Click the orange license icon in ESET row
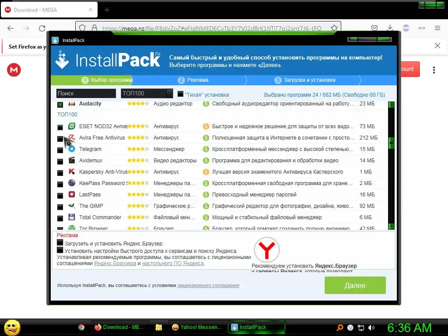Viewport: 448px width, 336px height. click(206, 126)
